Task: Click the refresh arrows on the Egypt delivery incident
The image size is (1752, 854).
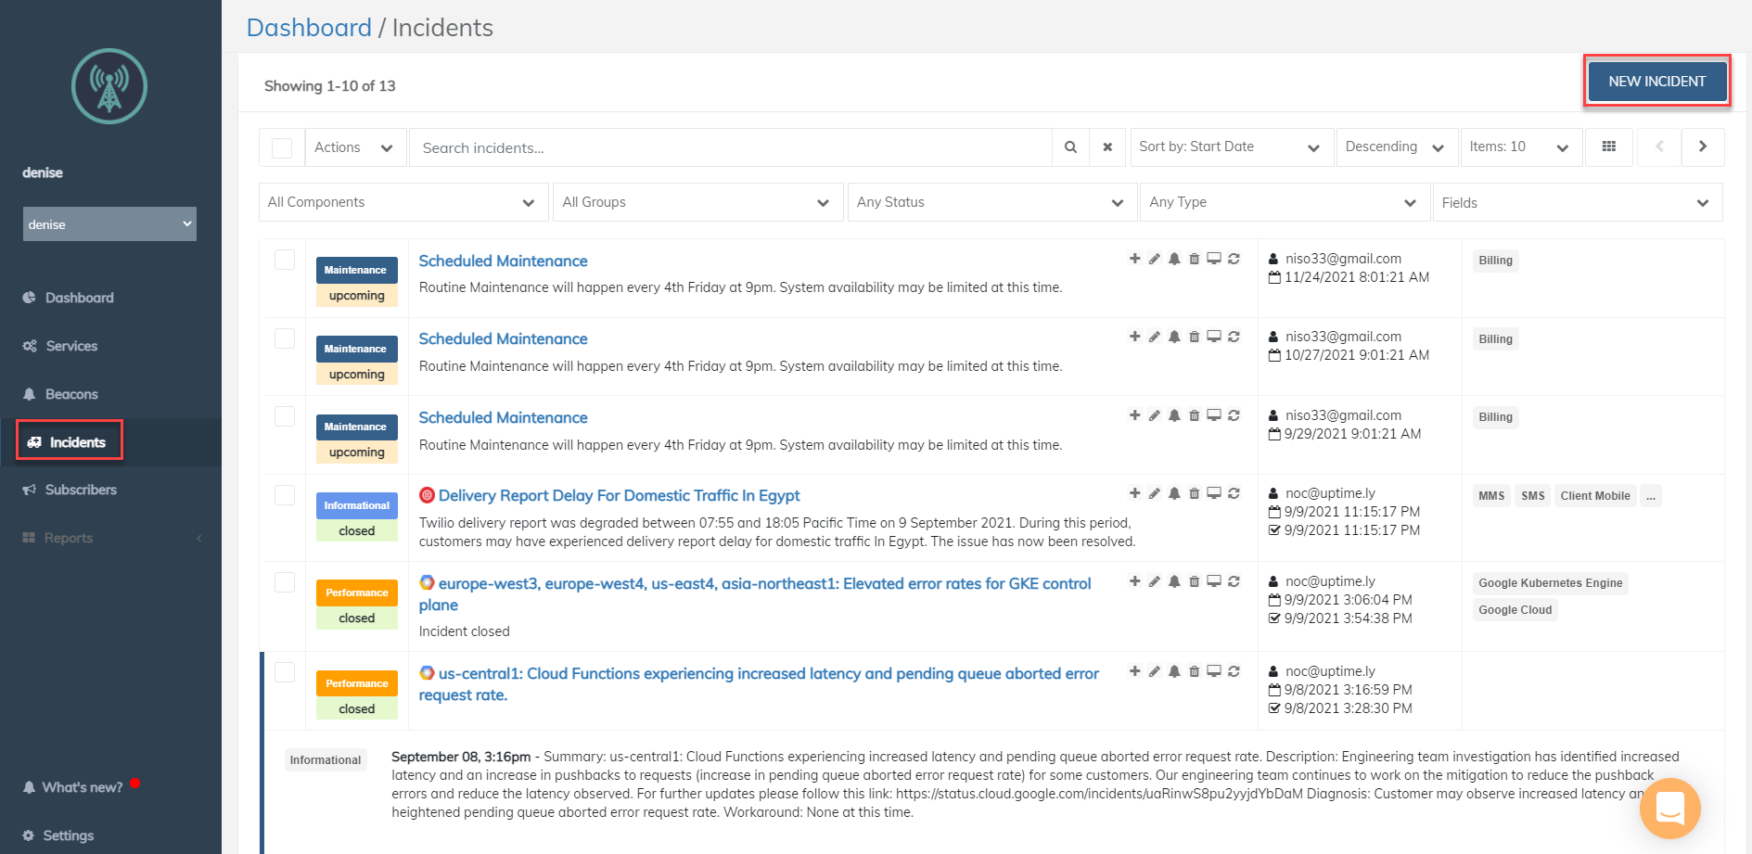Action: click(x=1234, y=493)
